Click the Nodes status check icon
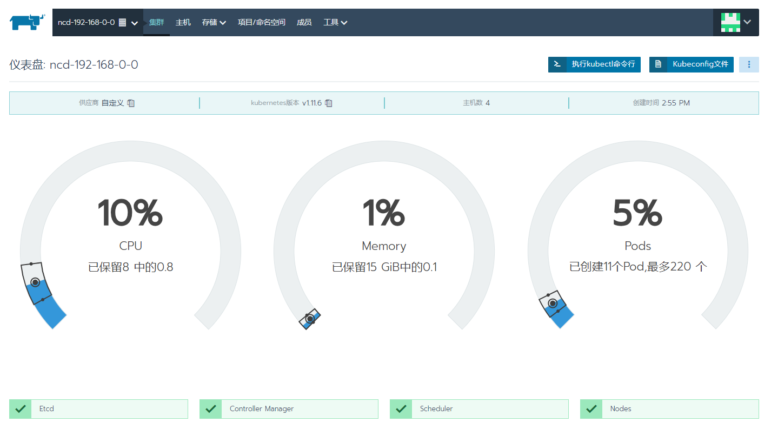 pos(591,409)
